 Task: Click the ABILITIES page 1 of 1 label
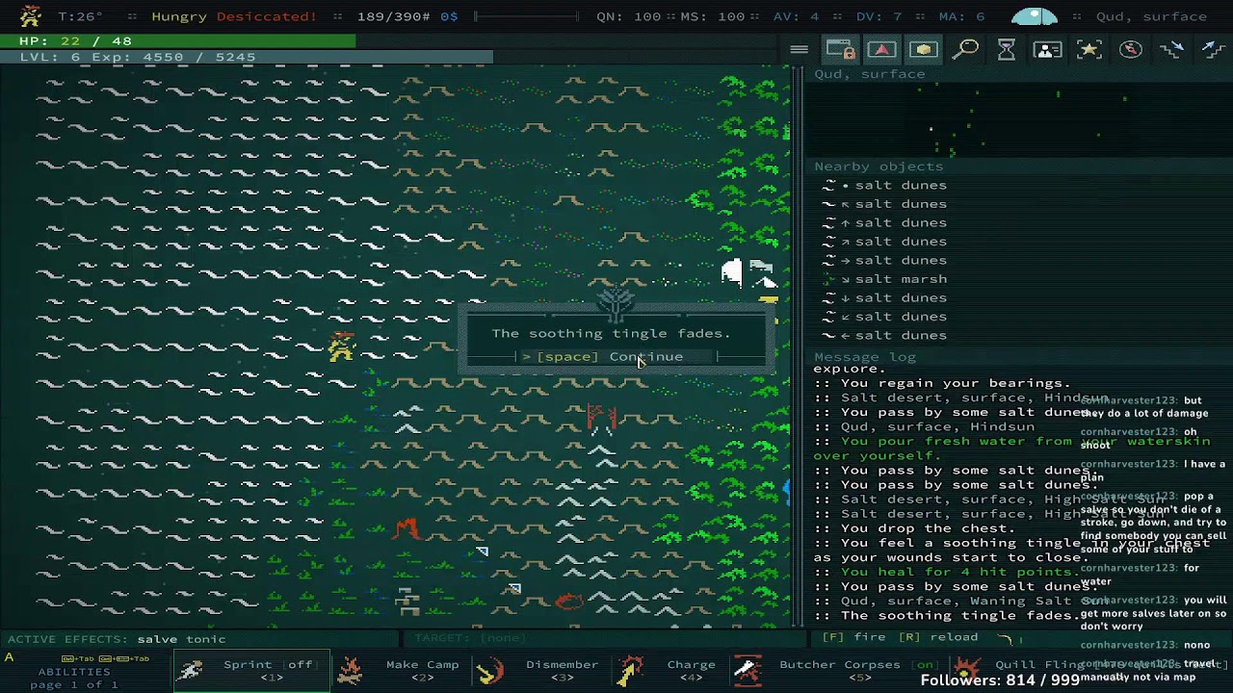74,678
